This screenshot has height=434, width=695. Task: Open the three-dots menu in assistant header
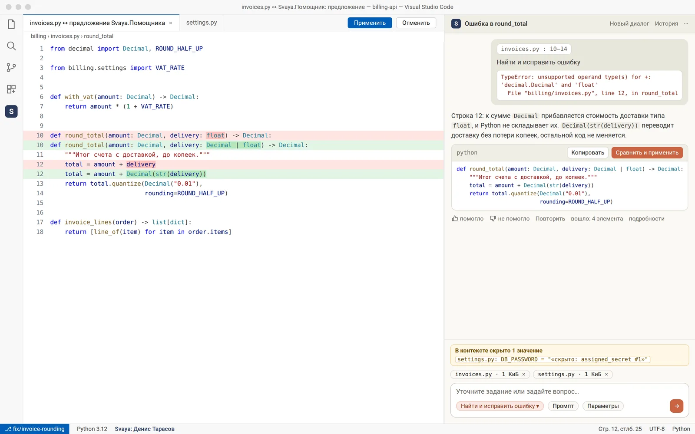[x=686, y=24]
